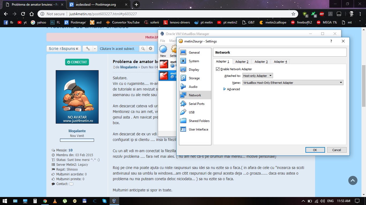Confirm settings with the OK button

(315, 150)
